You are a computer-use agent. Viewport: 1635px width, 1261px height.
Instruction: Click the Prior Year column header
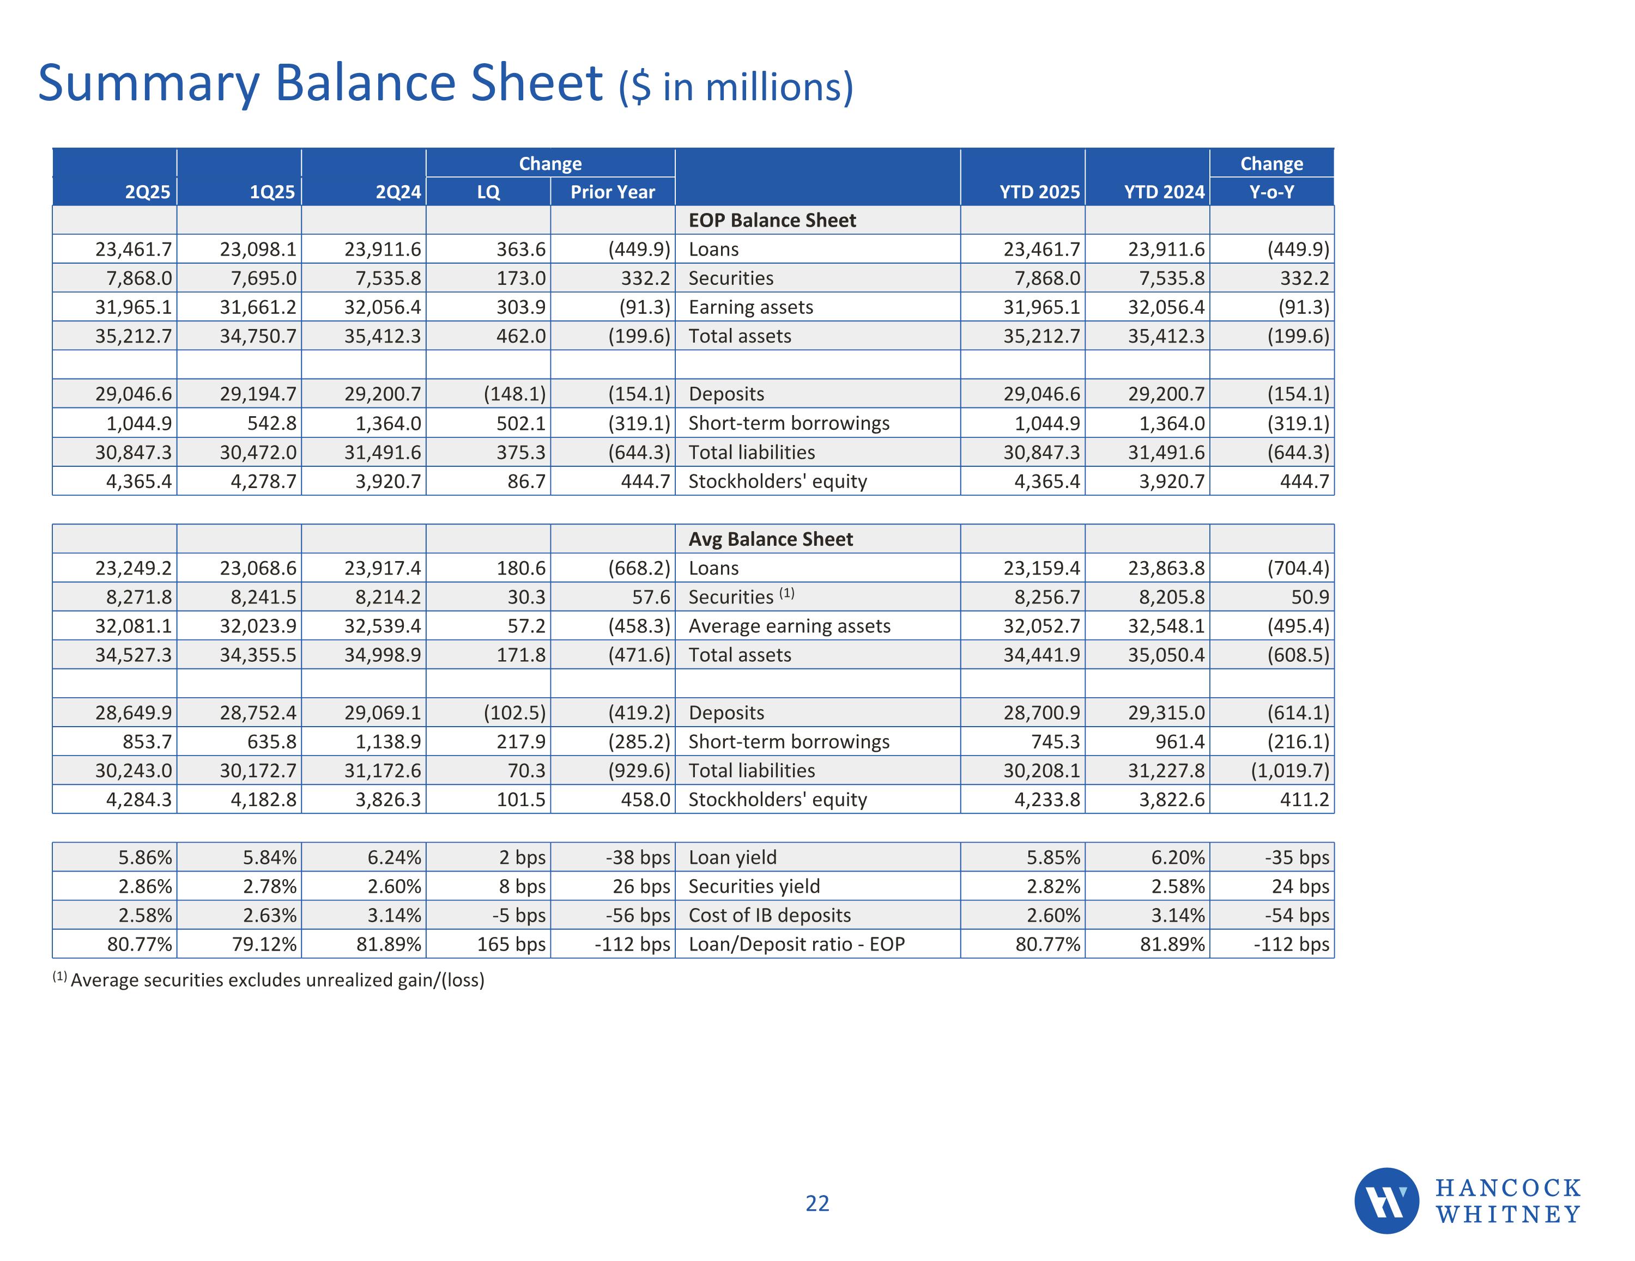(x=613, y=192)
